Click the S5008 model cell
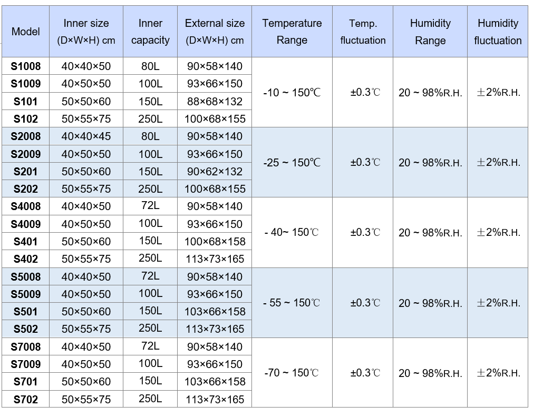The width and height of the screenshot is (533, 417). tap(25, 276)
